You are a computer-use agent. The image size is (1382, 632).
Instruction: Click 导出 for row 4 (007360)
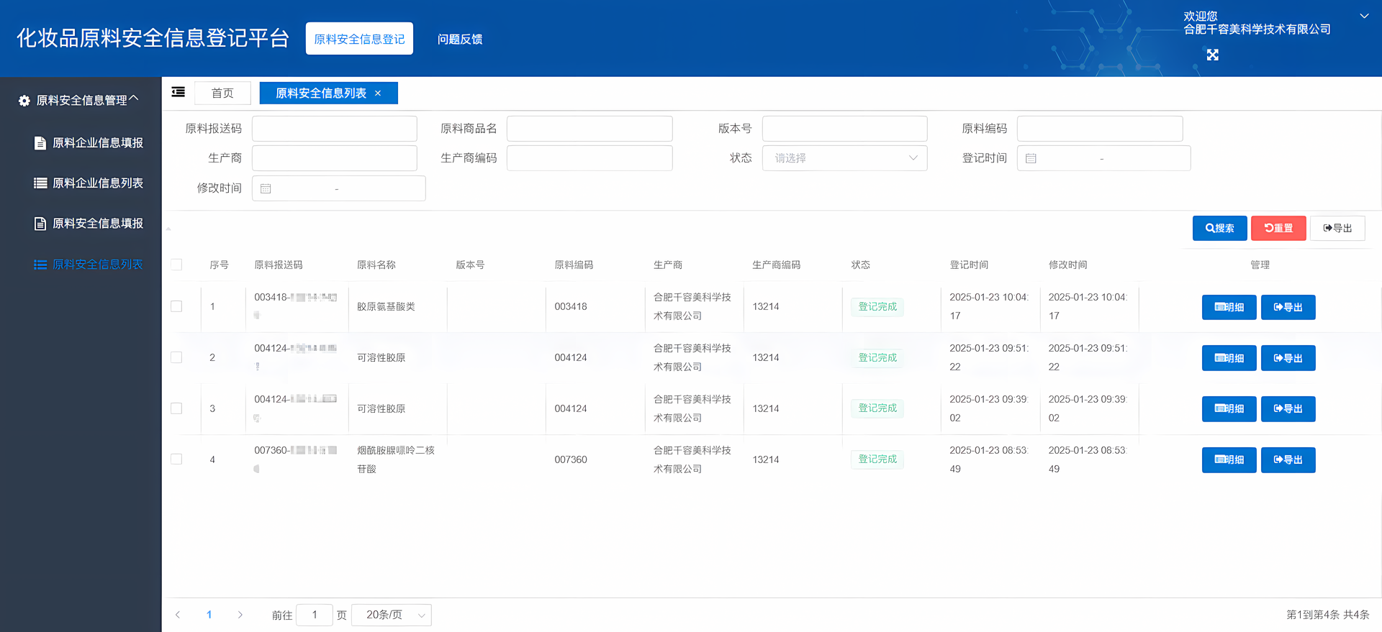pyautogui.click(x=1288, y=460)
